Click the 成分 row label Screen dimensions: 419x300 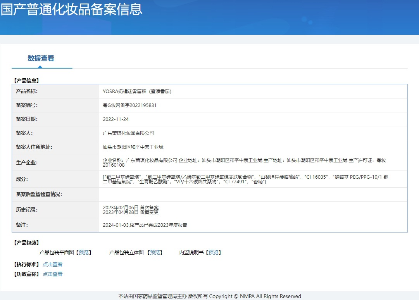(22, 179)
